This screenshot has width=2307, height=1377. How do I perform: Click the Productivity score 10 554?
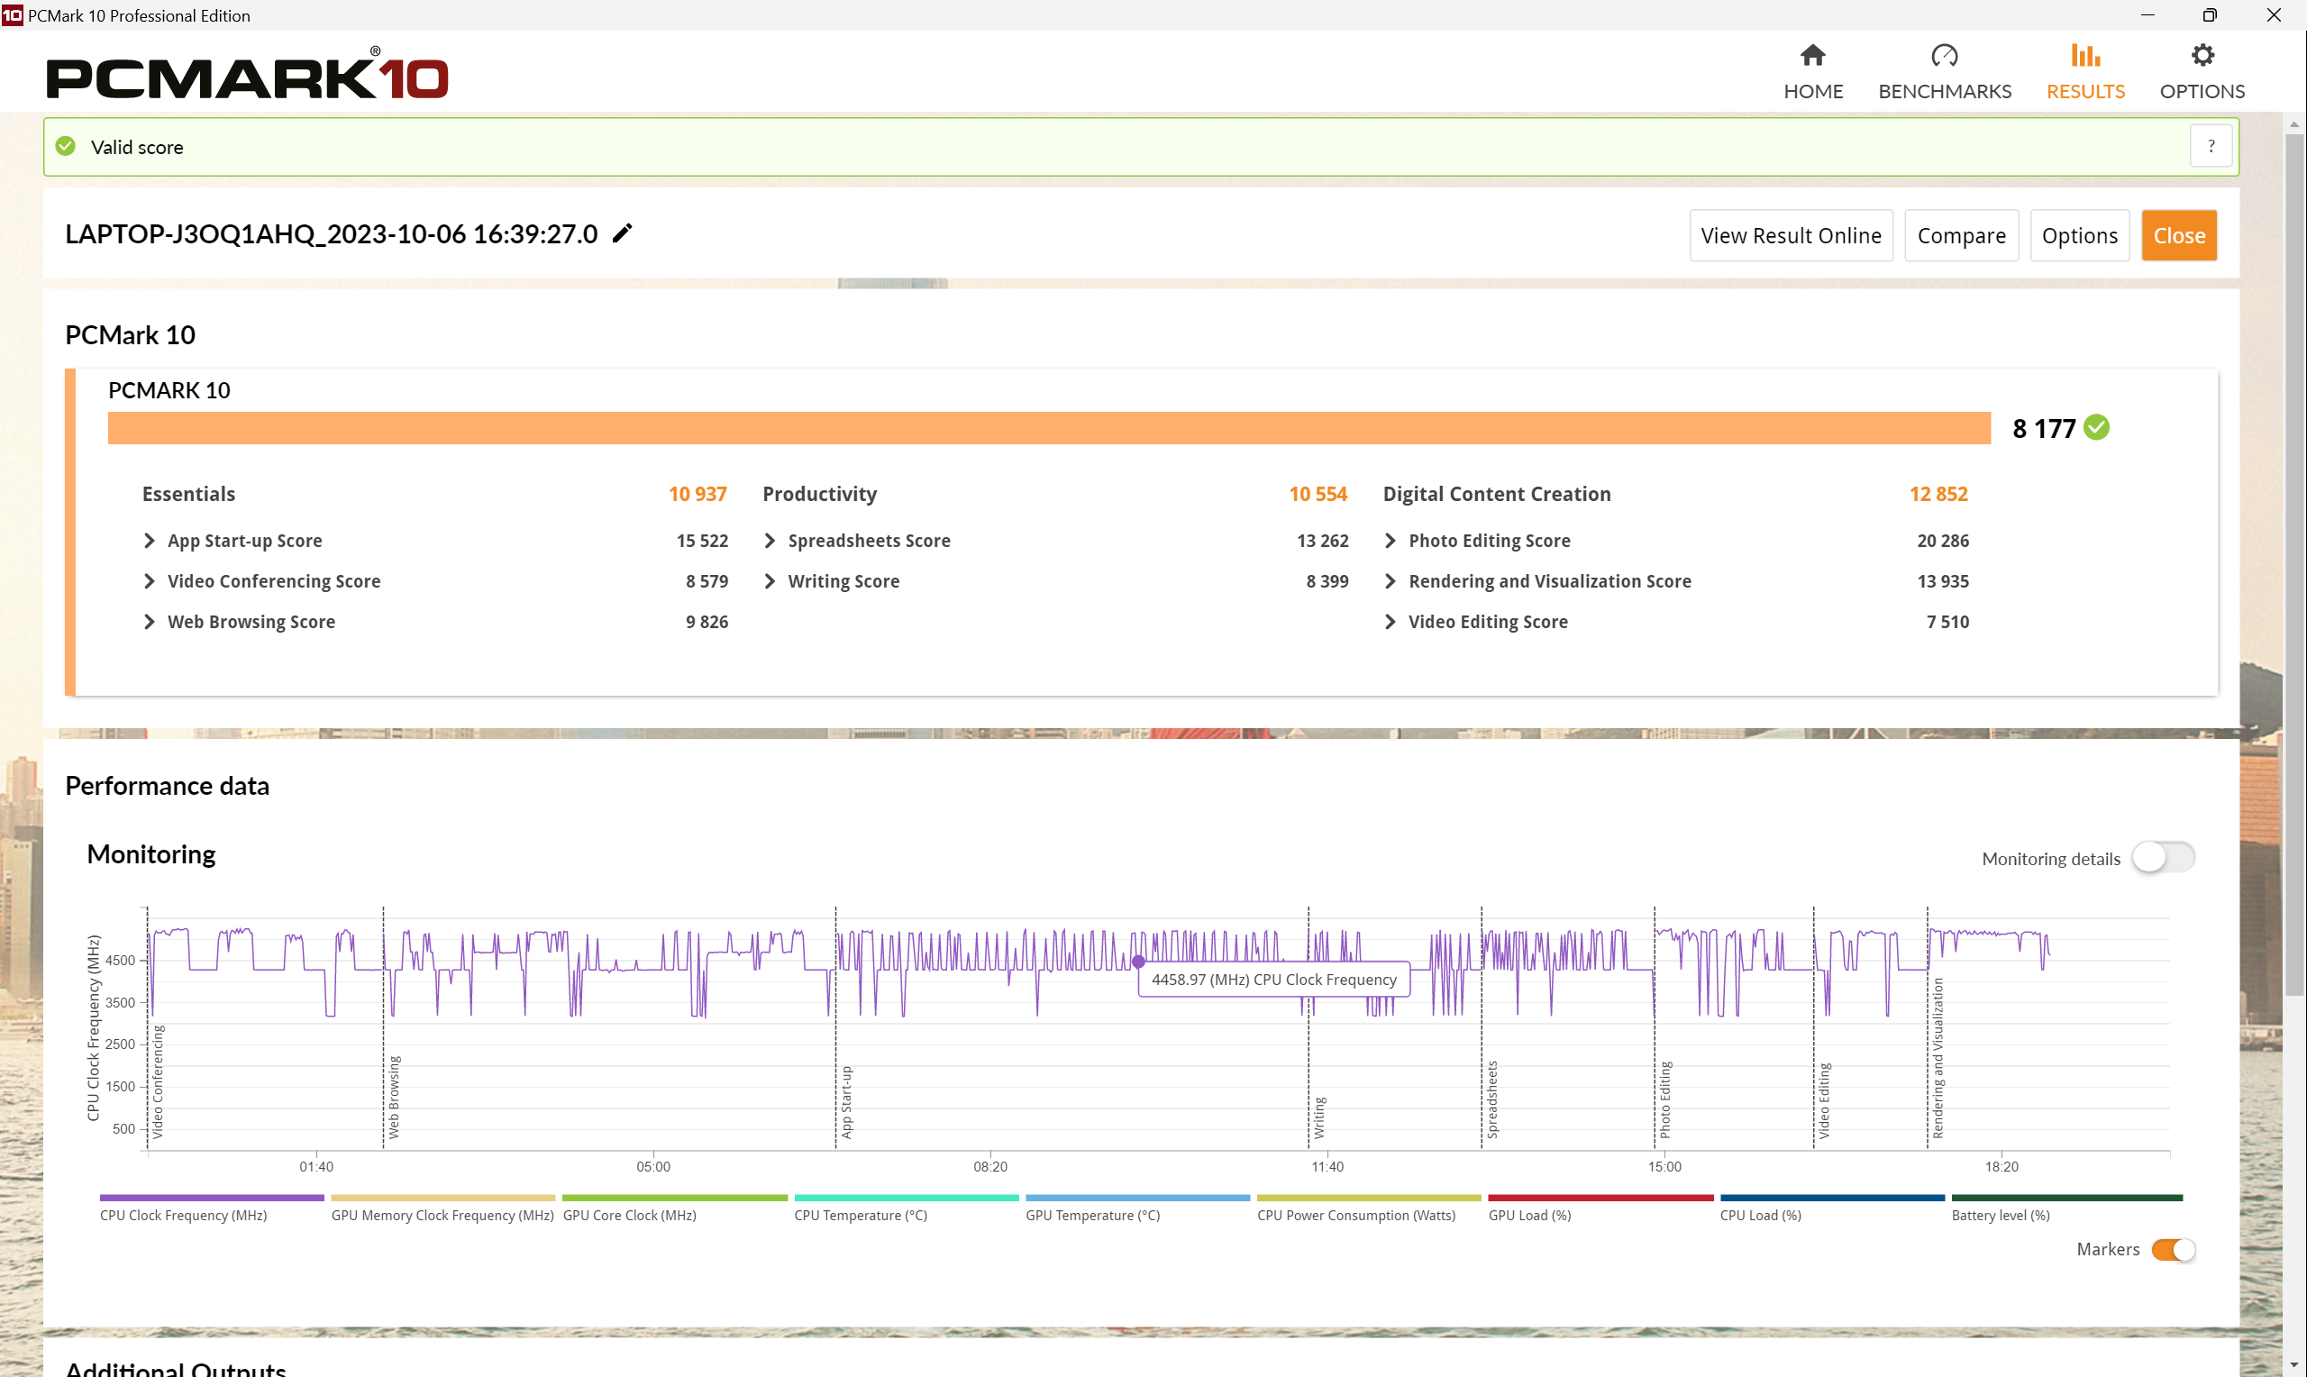coord(1318,495)
